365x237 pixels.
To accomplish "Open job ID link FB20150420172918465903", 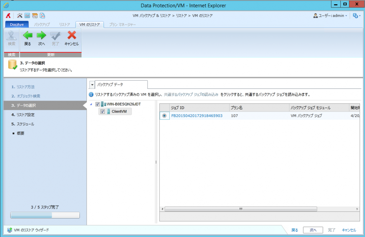I will coord(197,115).
